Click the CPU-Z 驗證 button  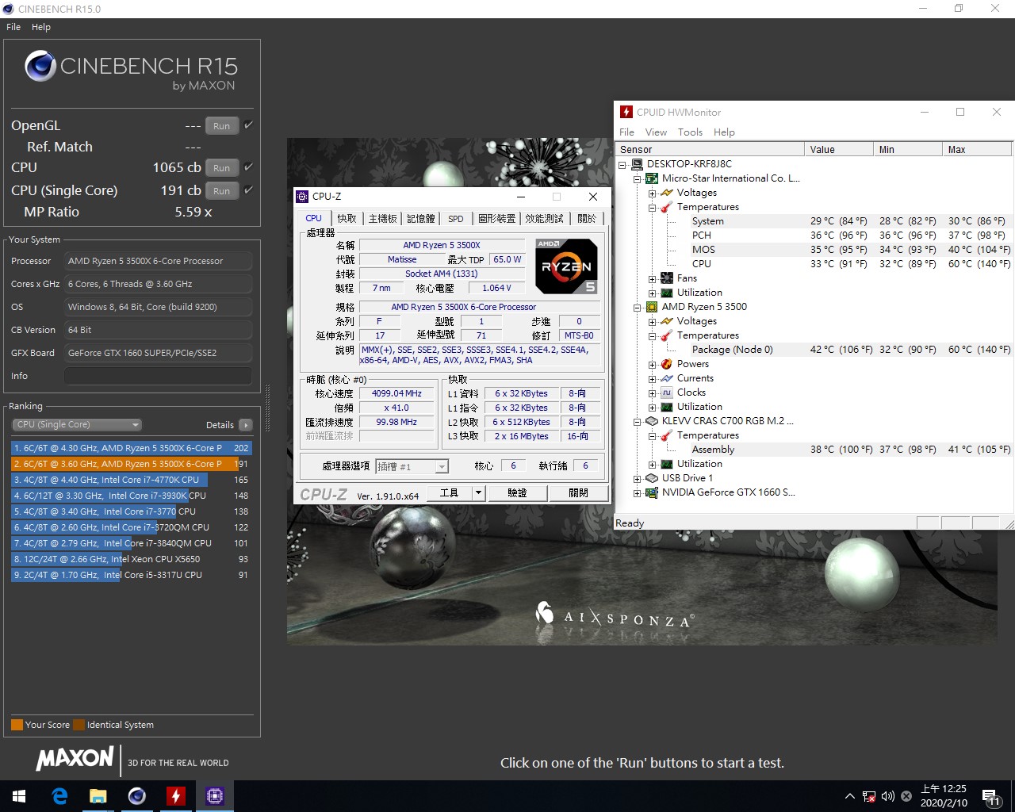coord(517,492)
